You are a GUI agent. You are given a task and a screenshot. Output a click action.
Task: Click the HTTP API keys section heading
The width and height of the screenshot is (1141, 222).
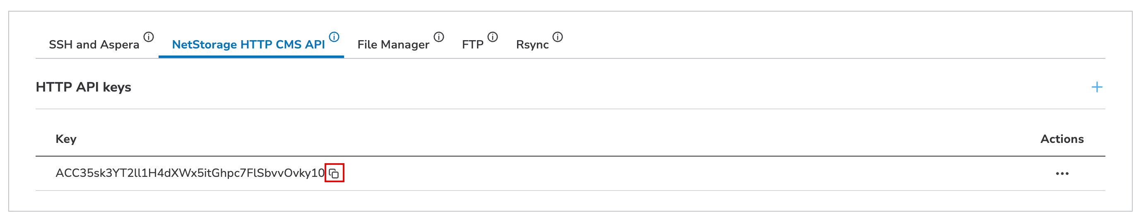83,87
